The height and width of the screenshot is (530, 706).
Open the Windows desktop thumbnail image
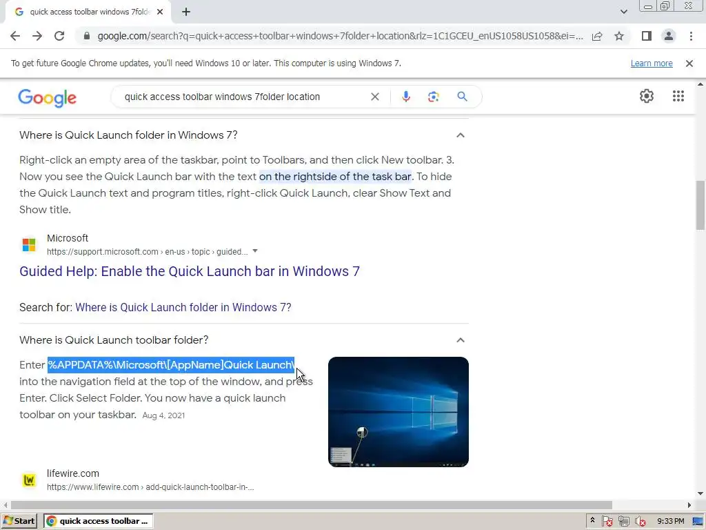coord(398,412)
